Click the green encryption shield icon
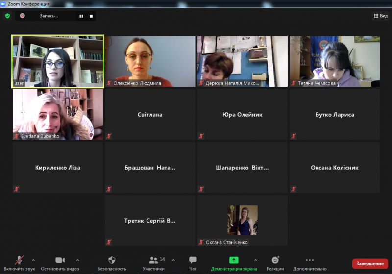The width and height of the screenshot is (392, 274). pos(7,16)
